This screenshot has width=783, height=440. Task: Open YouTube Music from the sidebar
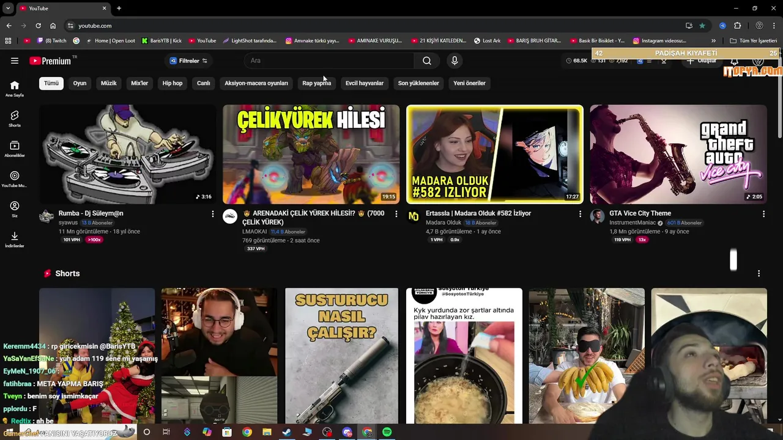[15, 178]
